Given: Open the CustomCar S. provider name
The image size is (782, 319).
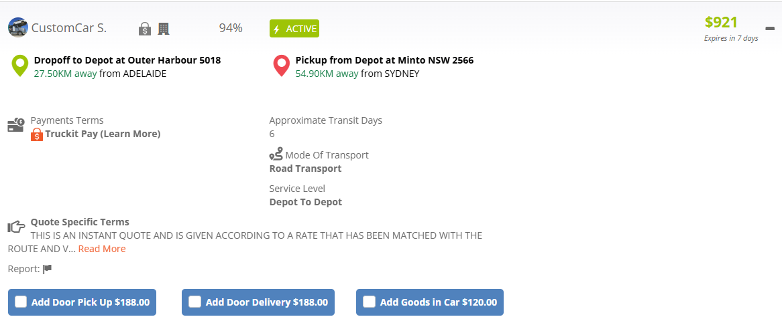Looking at the screenshot, I should (69, 28).
